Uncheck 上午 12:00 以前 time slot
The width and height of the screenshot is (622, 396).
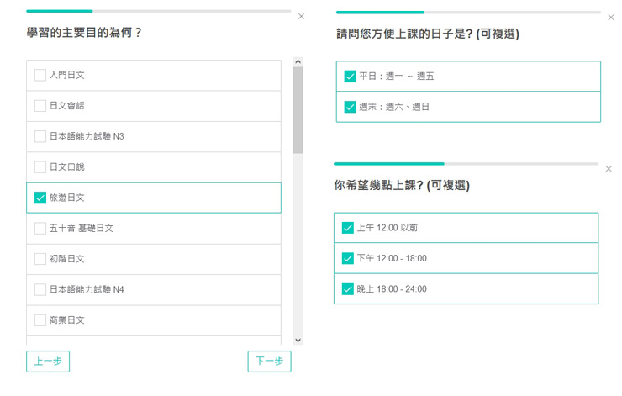click(x=348, y=228)
